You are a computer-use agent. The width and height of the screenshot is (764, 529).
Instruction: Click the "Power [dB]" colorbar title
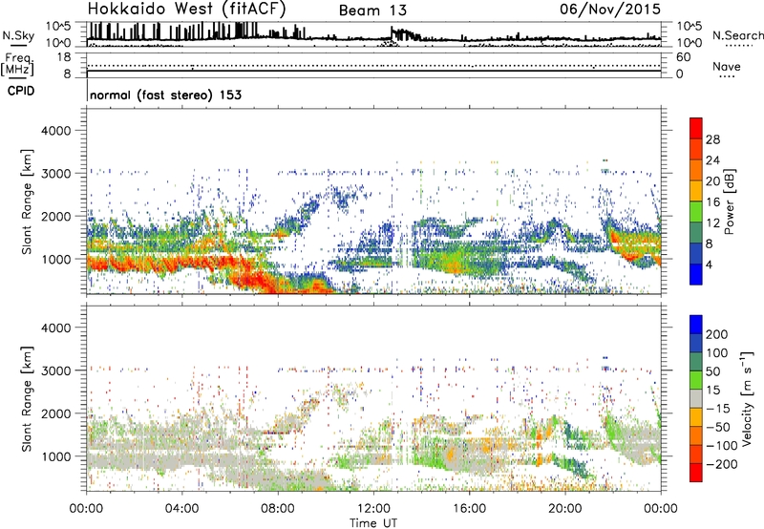click(729, 201)
